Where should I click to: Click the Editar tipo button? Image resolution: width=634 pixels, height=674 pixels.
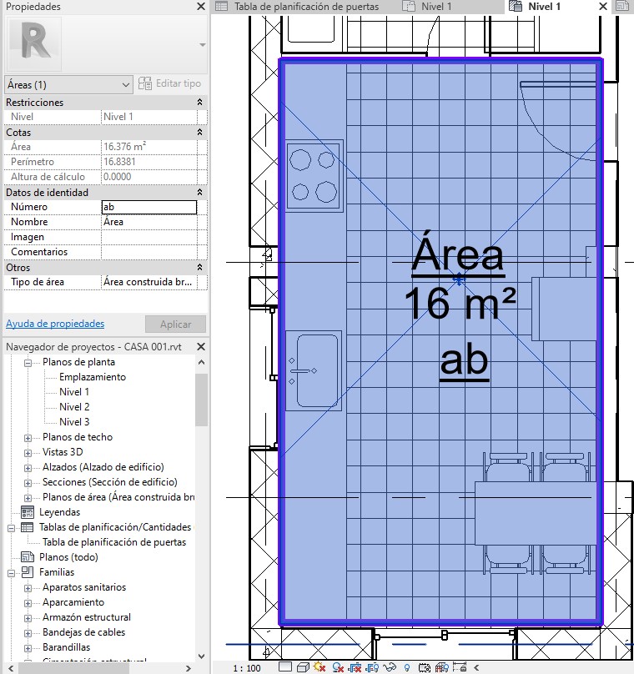(x=169, y=84)
